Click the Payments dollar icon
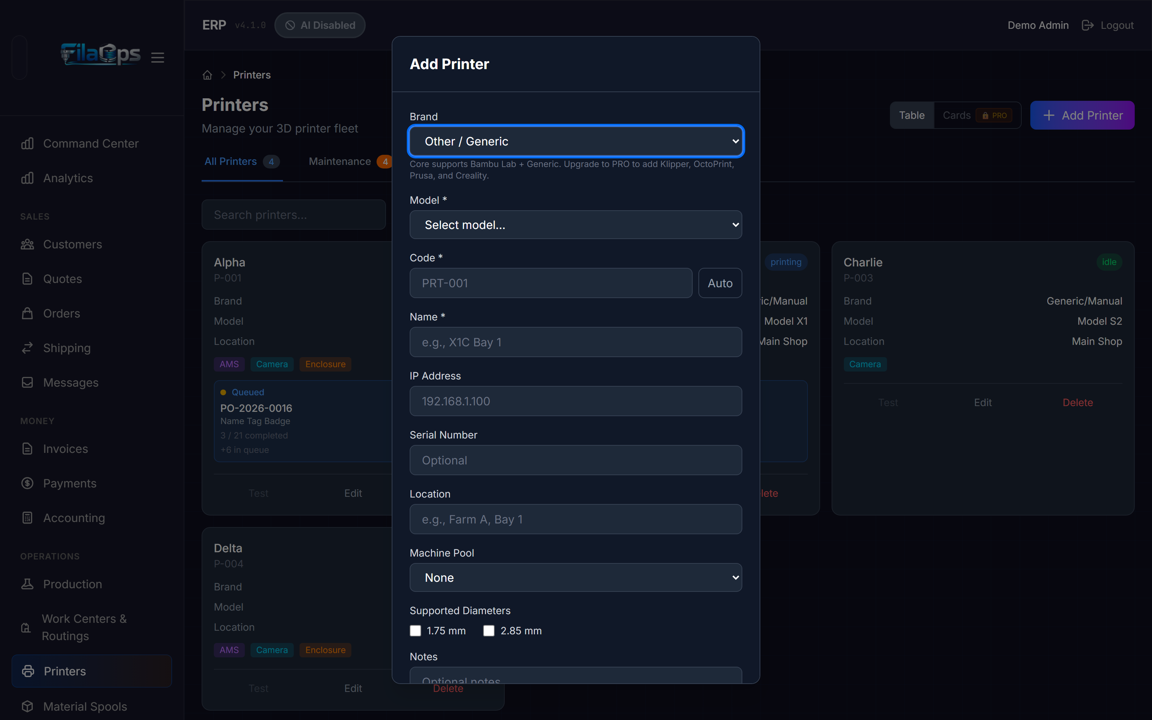 click(x=28, y=483)
